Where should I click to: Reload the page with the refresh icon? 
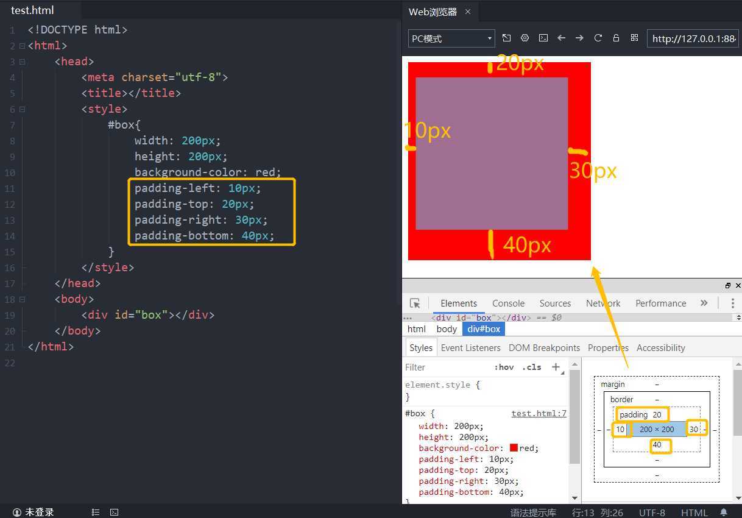coord(598,38)
